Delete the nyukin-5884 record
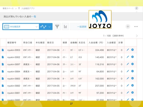The width and height of the screenshot is (143, 107). (x=132, y=71)
